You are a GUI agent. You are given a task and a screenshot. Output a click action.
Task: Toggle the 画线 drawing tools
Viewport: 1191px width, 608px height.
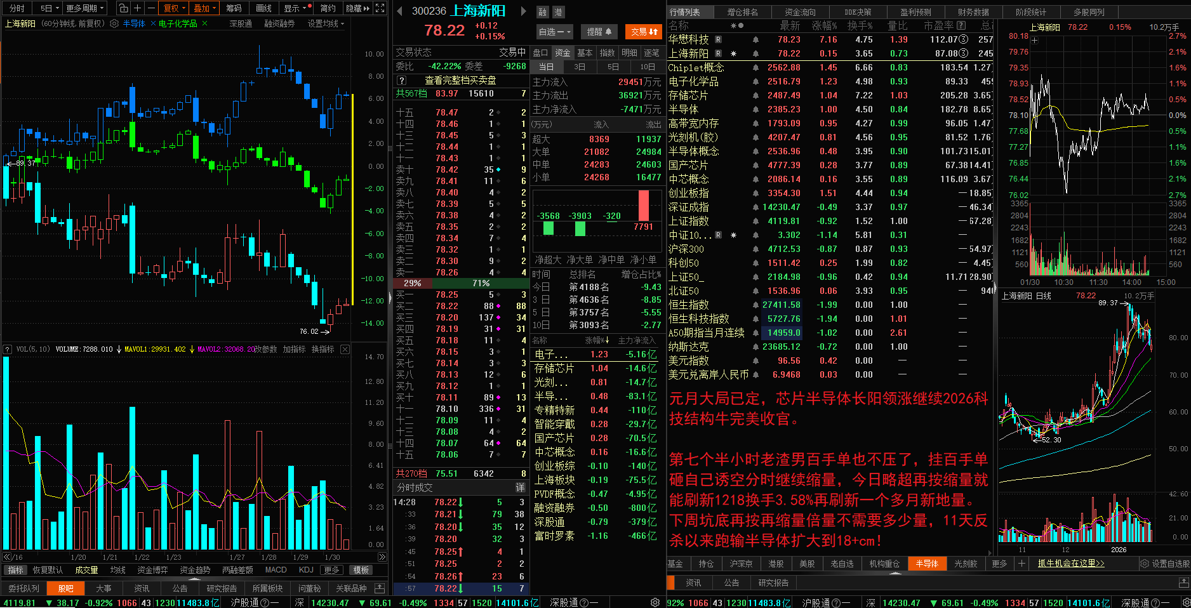point(263,8)
